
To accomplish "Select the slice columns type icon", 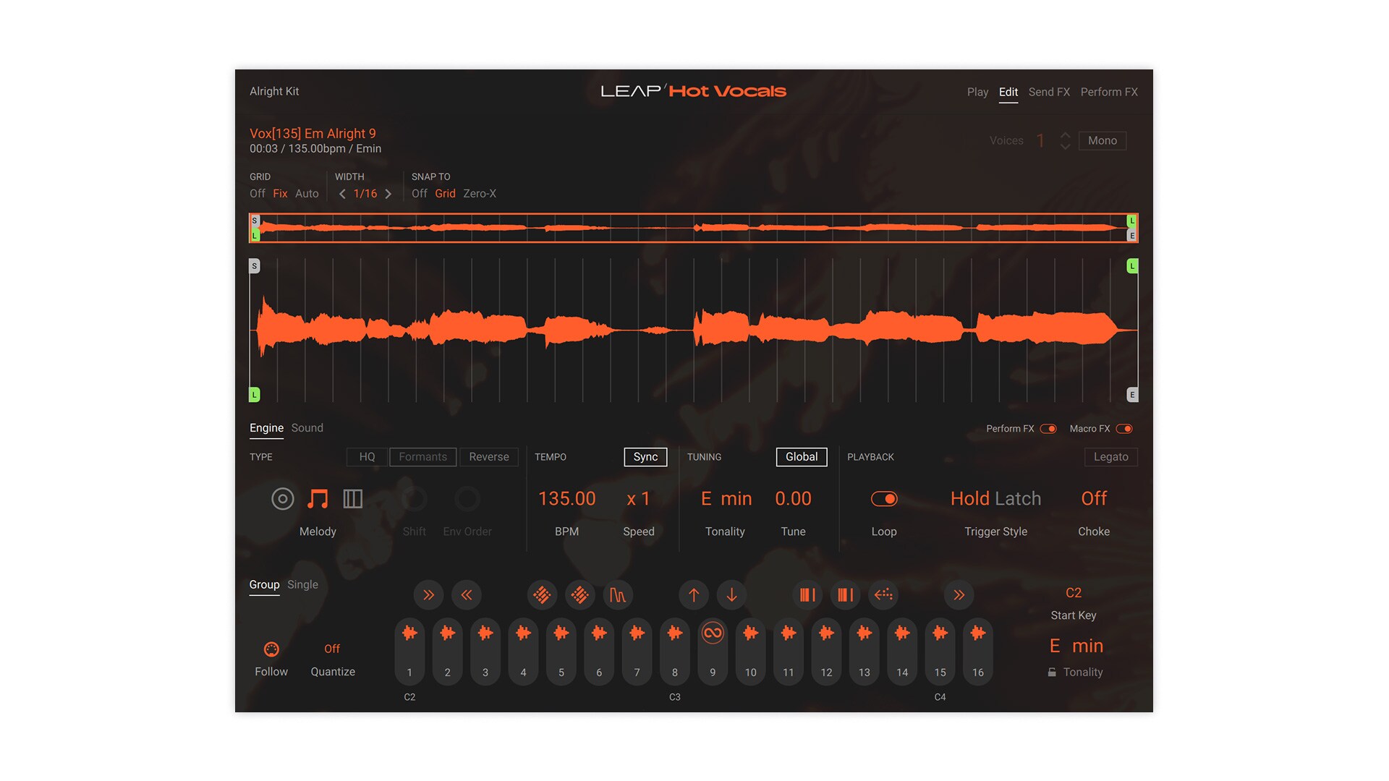I will point(352,499).
